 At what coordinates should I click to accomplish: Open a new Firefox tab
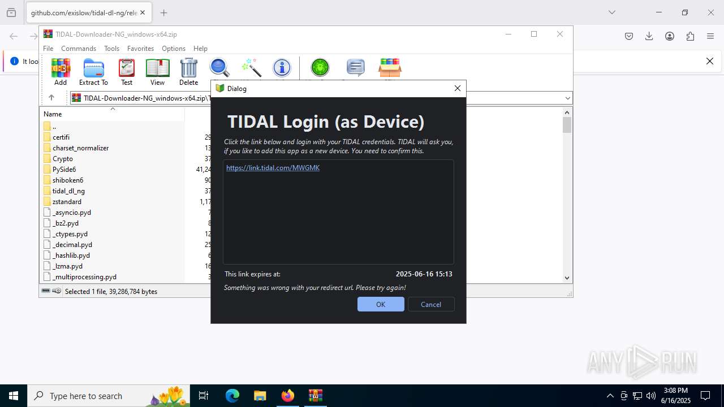163,12
